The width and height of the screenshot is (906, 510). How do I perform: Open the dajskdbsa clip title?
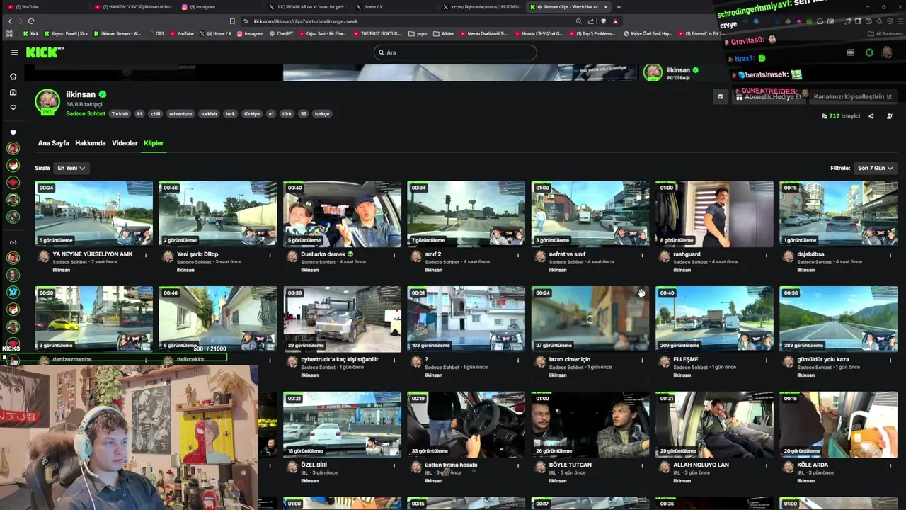click(810, 254)
